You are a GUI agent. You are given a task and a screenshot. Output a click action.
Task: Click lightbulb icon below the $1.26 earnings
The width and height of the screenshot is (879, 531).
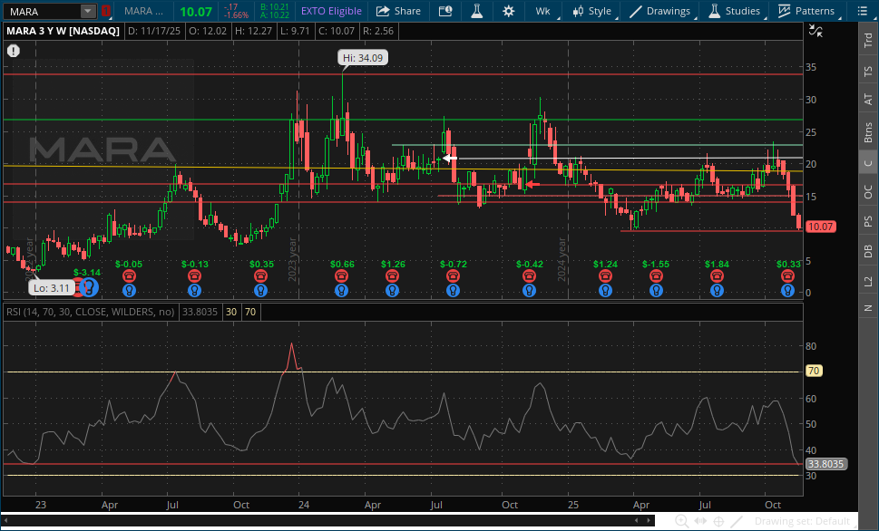(x=393, y=291)
